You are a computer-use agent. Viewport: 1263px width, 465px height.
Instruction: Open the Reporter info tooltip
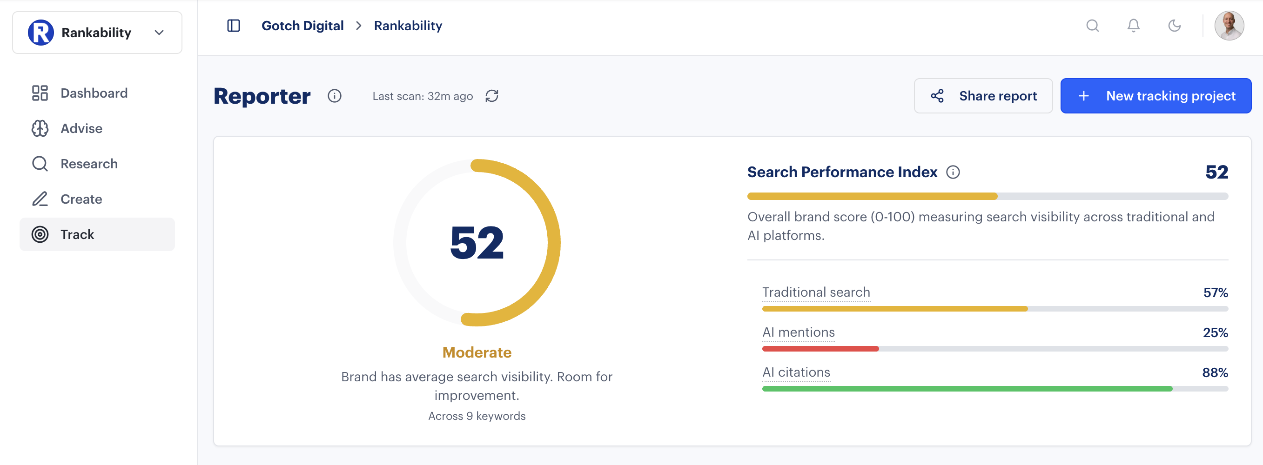[335, 96]
